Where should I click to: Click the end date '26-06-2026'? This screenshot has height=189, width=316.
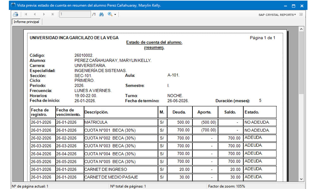click(x=178, y=101)
